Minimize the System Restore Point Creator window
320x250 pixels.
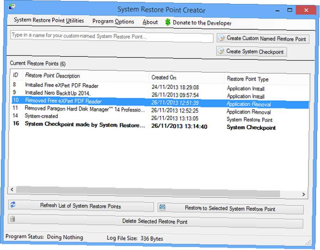[277, 10]
